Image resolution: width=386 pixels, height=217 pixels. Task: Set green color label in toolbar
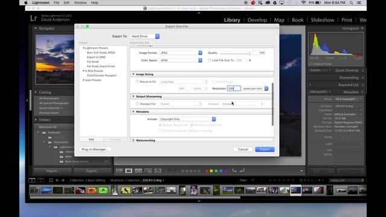click(216, 171)
